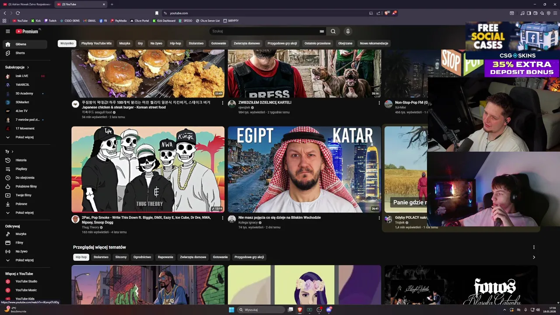
Task: Select Playlisty YouTube Mix chip
Action: pyautogui.click(x=96, y=43)
